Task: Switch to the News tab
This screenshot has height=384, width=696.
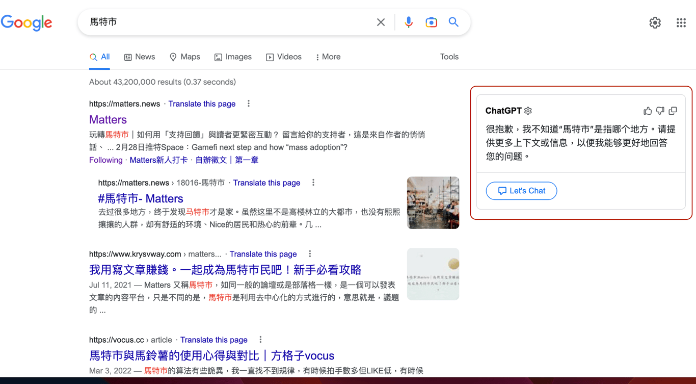Action: click(x=140, y=57)
